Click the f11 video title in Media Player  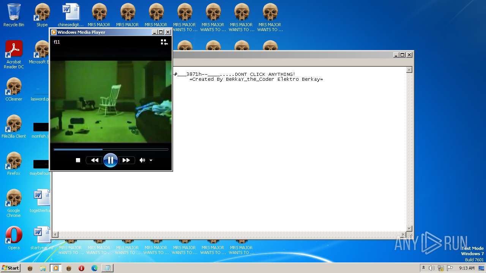tap(57, 42)
